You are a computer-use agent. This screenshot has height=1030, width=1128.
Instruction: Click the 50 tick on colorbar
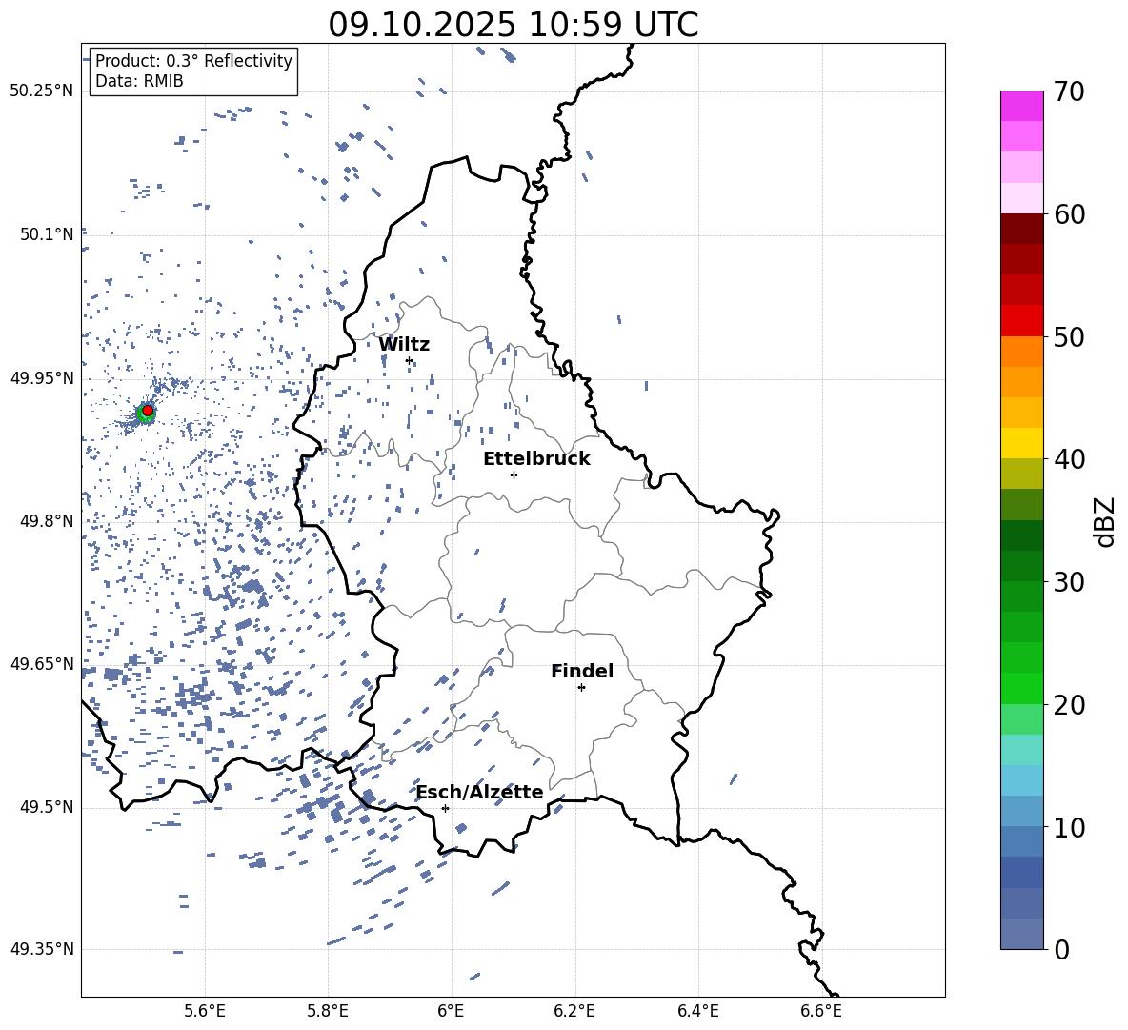point(1069,337)
